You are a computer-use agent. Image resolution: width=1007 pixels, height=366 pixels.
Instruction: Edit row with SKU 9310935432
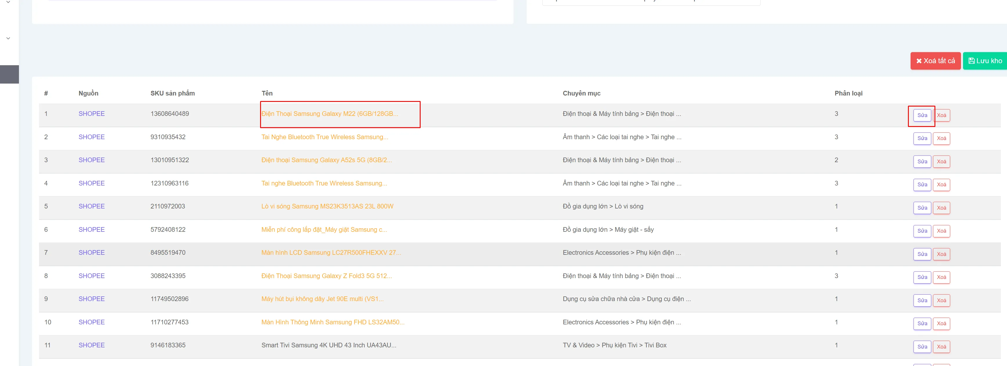[x=922, y=138]
